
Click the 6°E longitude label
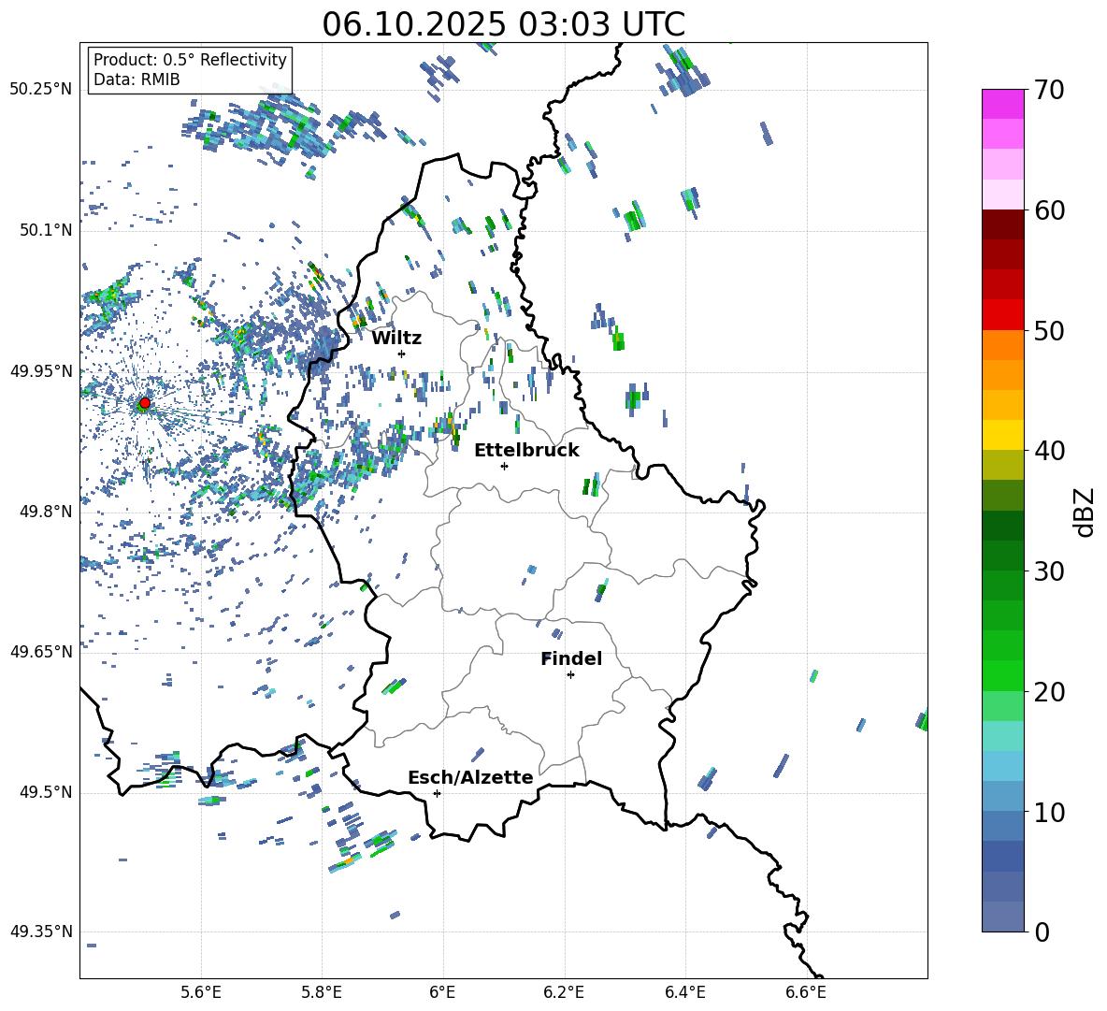(x=442, y=993)
